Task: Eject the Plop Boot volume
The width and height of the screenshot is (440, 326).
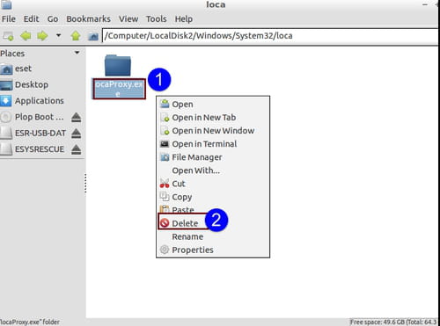Action: click(x=77, y=118)
